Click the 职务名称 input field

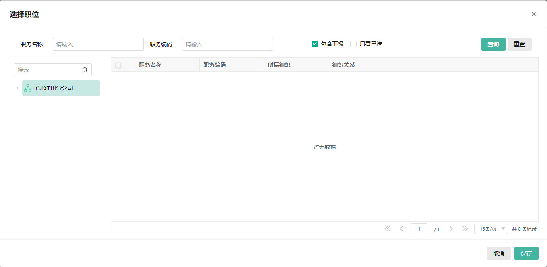point(98,44)
